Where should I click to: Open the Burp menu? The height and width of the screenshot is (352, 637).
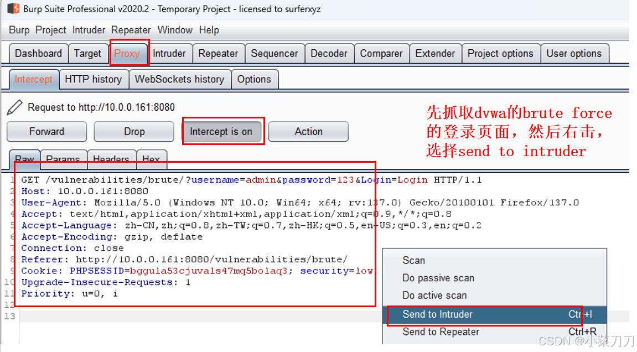pos(19,30)
